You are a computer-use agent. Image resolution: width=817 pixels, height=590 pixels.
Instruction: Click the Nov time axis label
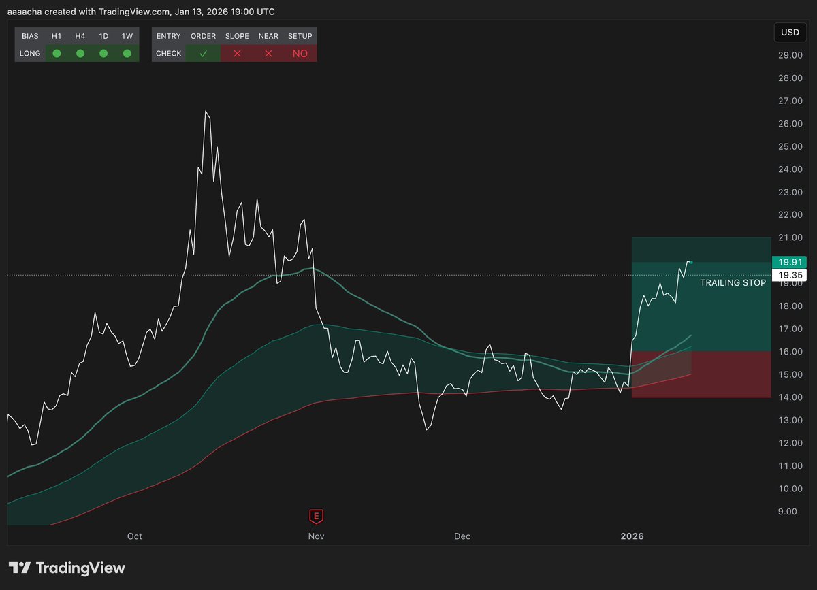pos(316,536)
